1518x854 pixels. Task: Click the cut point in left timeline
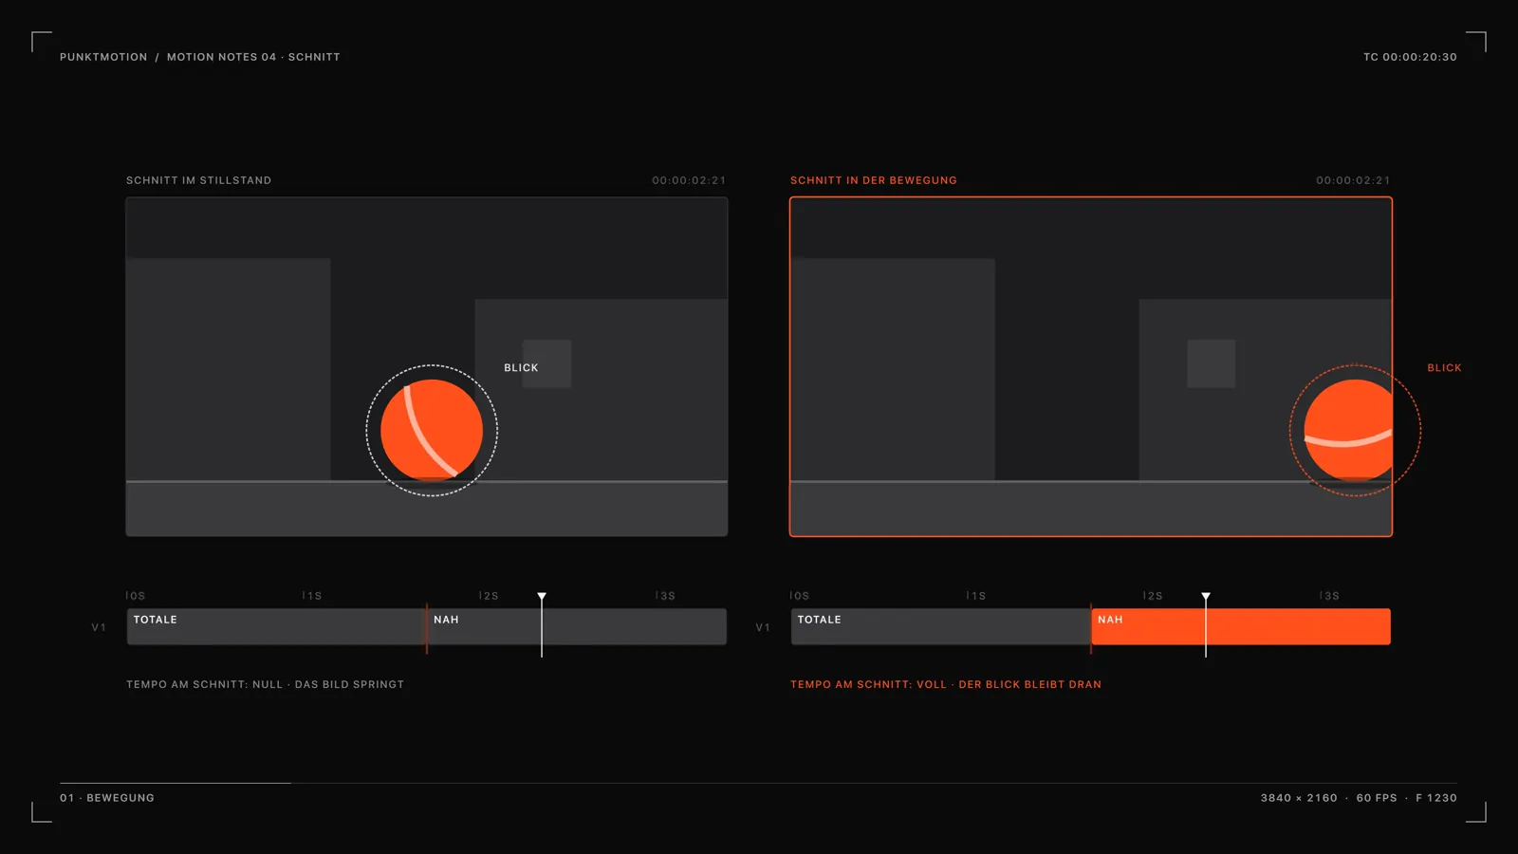coord(427,628)
